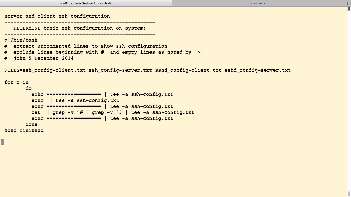Click the scrollback marker icon at top right
The height and width of the screenshot is (197, 351).
tap(349, 8)
